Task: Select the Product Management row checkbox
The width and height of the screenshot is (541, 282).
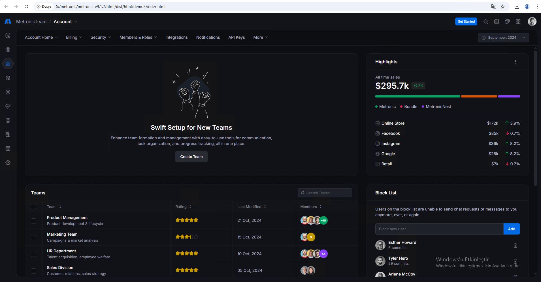Action: point(33,221)
